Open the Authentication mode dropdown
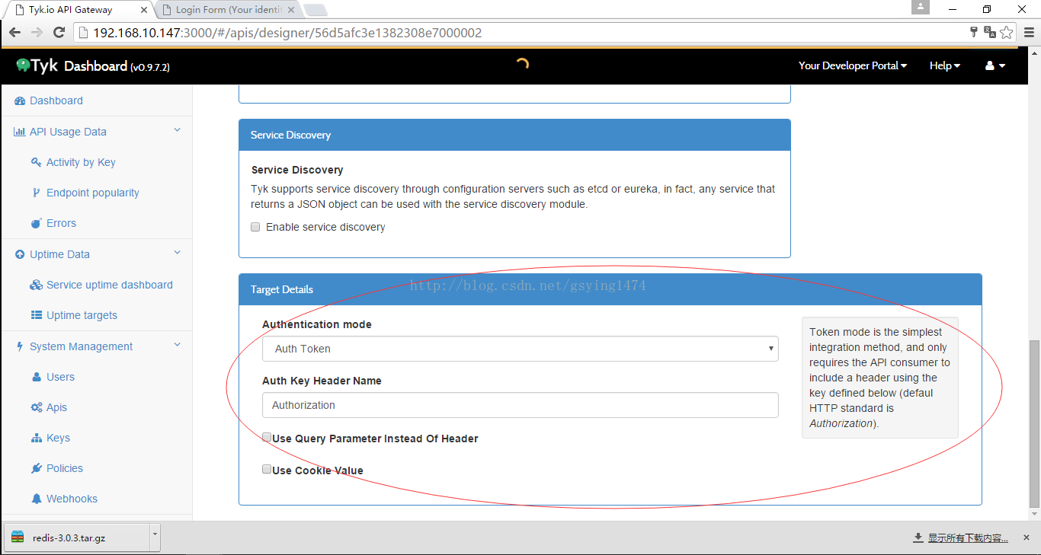This screenshot has width=1041, height=555. [520, 349]
